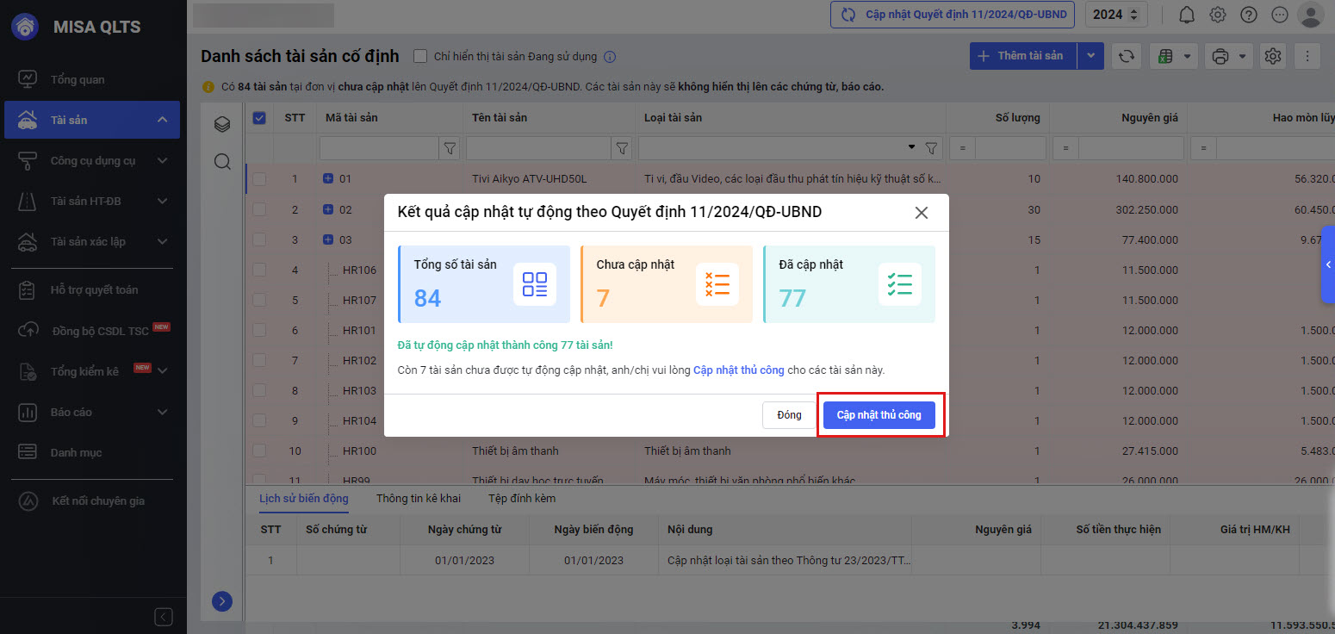The height and width of the screenshot is (634, 1335).
Task: Click Cập nhật thủ công inline link
Action: (739, 370)
